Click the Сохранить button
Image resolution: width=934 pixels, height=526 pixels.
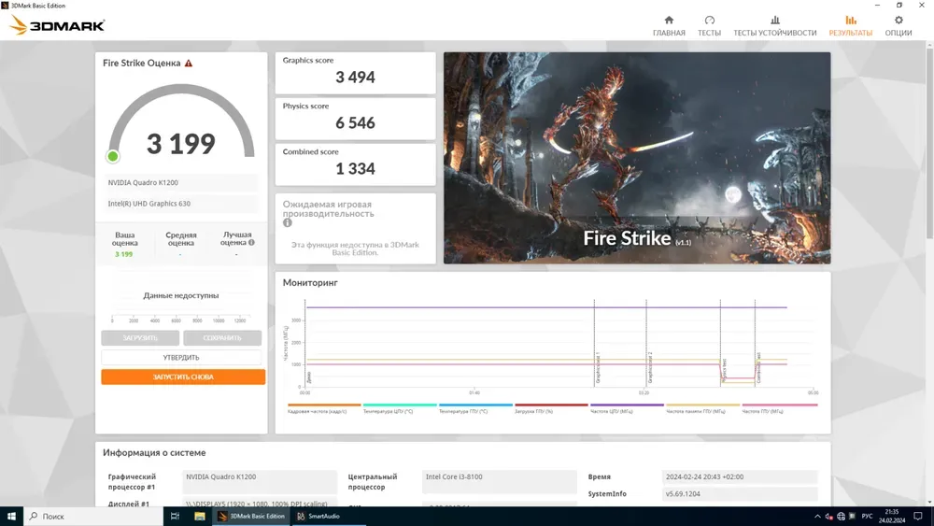(222, 338)
